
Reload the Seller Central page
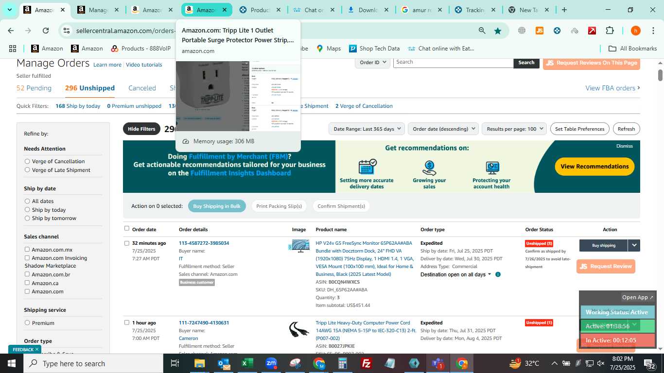click(x=46, y=31)
